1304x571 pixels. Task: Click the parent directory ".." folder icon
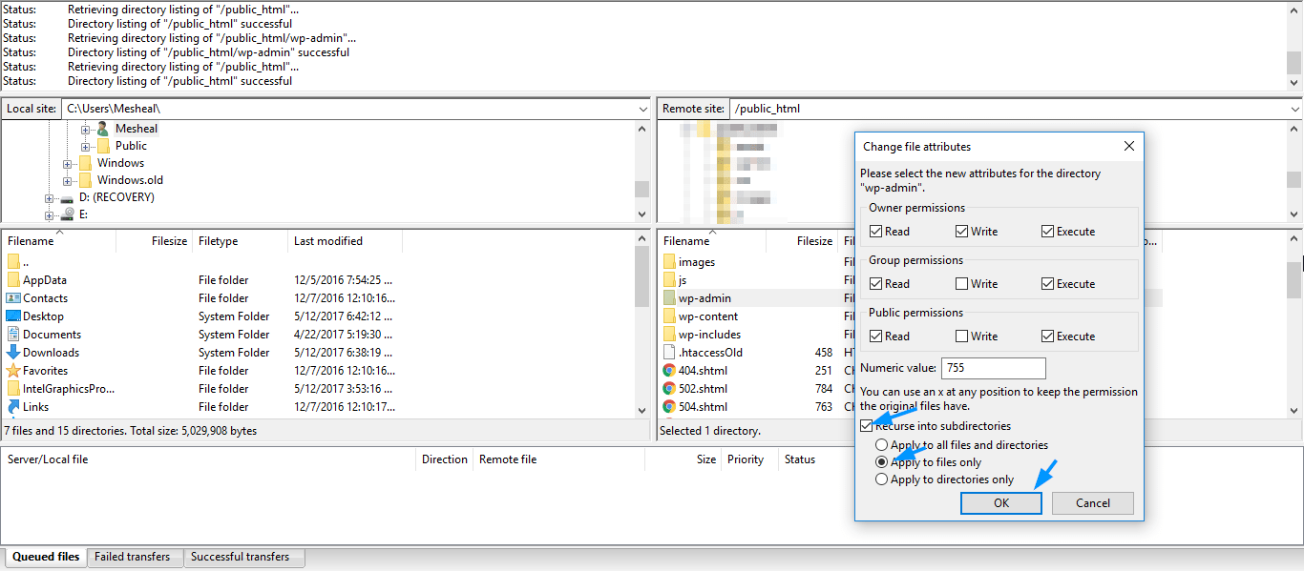pyautogui.click(x=13, y=262)
